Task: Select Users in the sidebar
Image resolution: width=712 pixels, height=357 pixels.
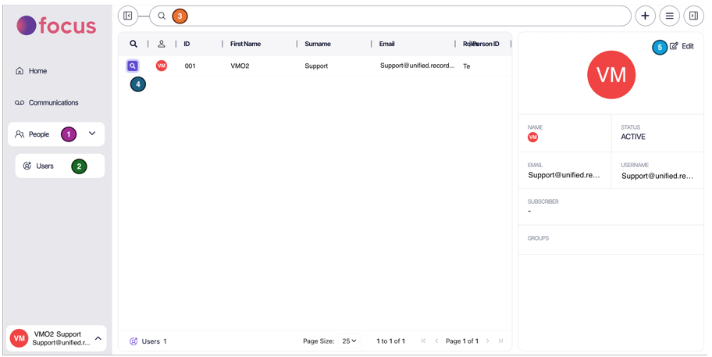Action: (44, 166)
